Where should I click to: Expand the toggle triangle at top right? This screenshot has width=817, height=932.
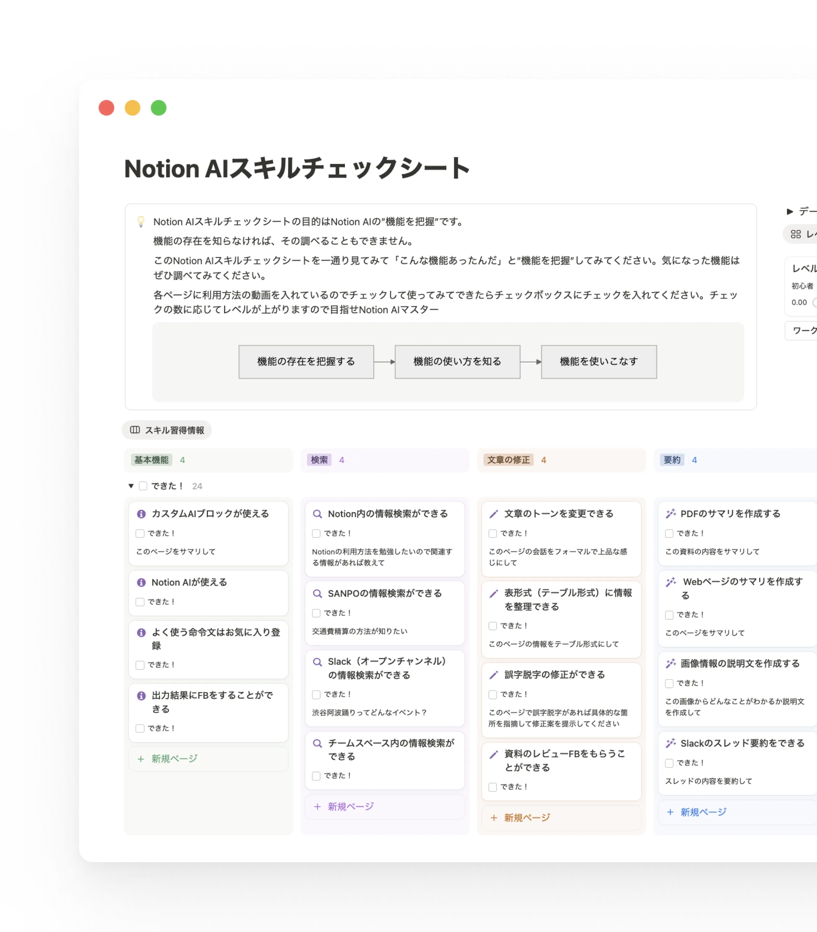click(790, 211)
